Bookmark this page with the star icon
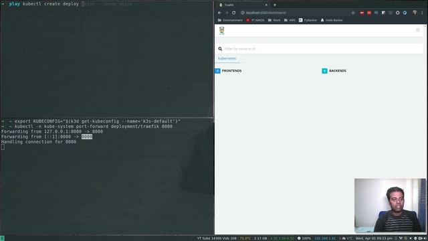Image resolution: width=428 pixels, height=241 pixels. 353,13
